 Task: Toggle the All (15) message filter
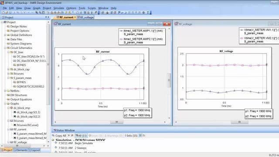pyautogui.click(x=81, y=136)
